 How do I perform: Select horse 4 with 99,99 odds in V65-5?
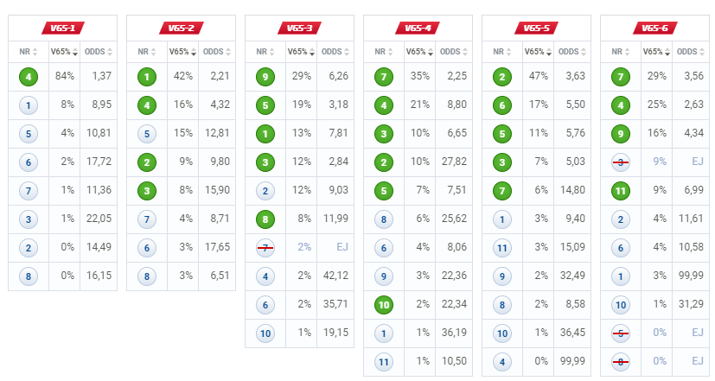pos(502,362)
